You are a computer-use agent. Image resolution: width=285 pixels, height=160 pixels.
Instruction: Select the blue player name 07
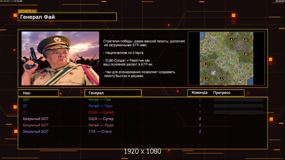click(x=25, y=106)
